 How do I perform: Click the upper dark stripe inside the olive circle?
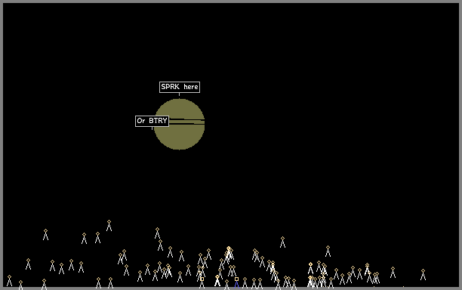tap(186, 119)
